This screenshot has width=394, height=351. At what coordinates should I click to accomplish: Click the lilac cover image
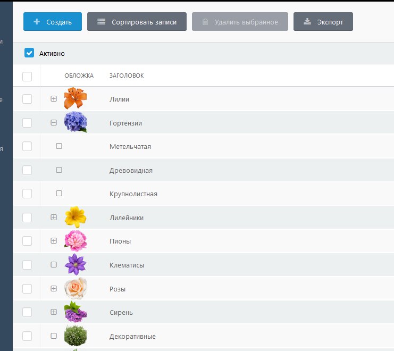76,312
